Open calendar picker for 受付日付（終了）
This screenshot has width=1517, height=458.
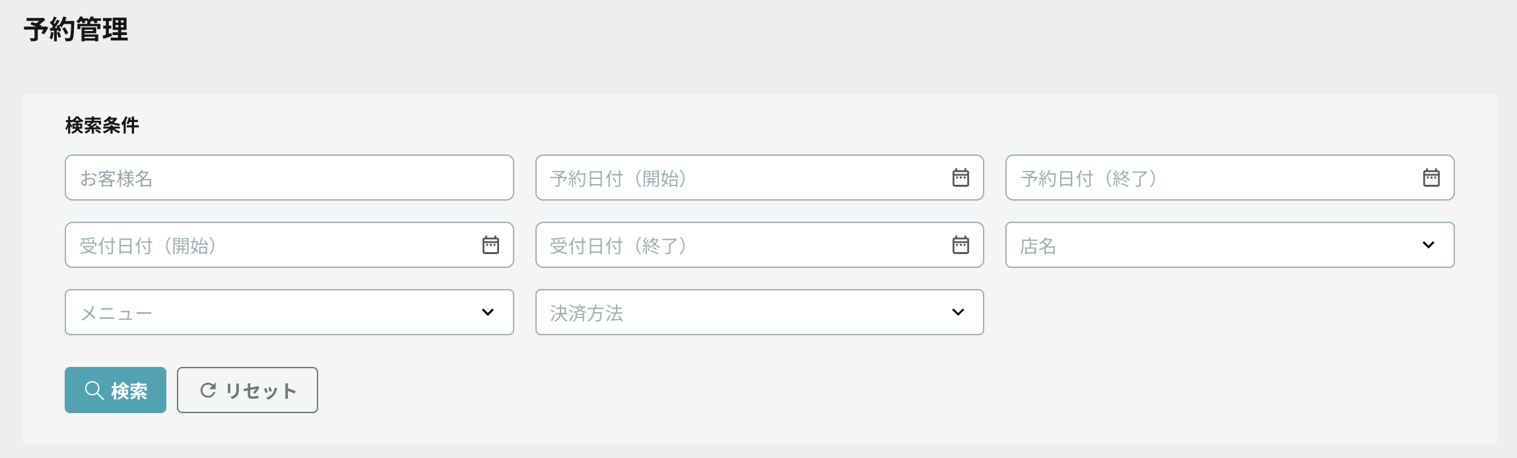coord(961,245)
